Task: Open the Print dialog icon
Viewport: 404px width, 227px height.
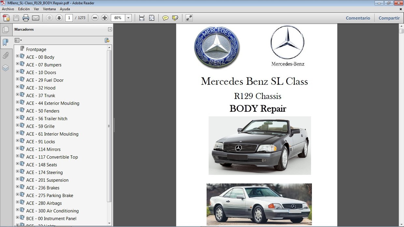Action: [x=26, y=18]
